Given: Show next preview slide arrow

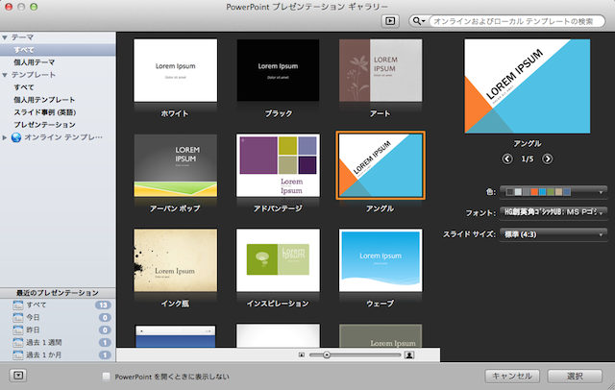Looking at the screenshot, I should [x=547, y=158].
